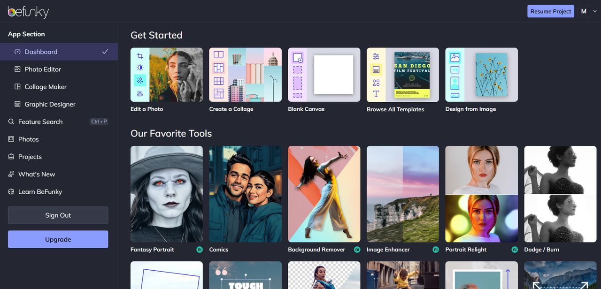Open the Portrait Relight tool thumbnail
Viewport: 601px width, 289px height.
pyautogui.click(x=482, y=194)
